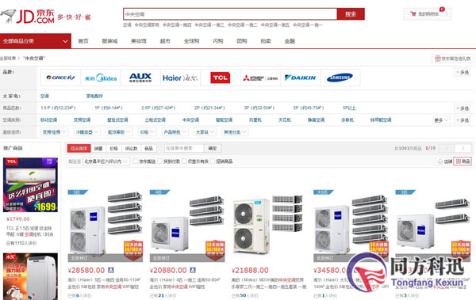Open the 超市 navigation menu item

tap(165, 41)
